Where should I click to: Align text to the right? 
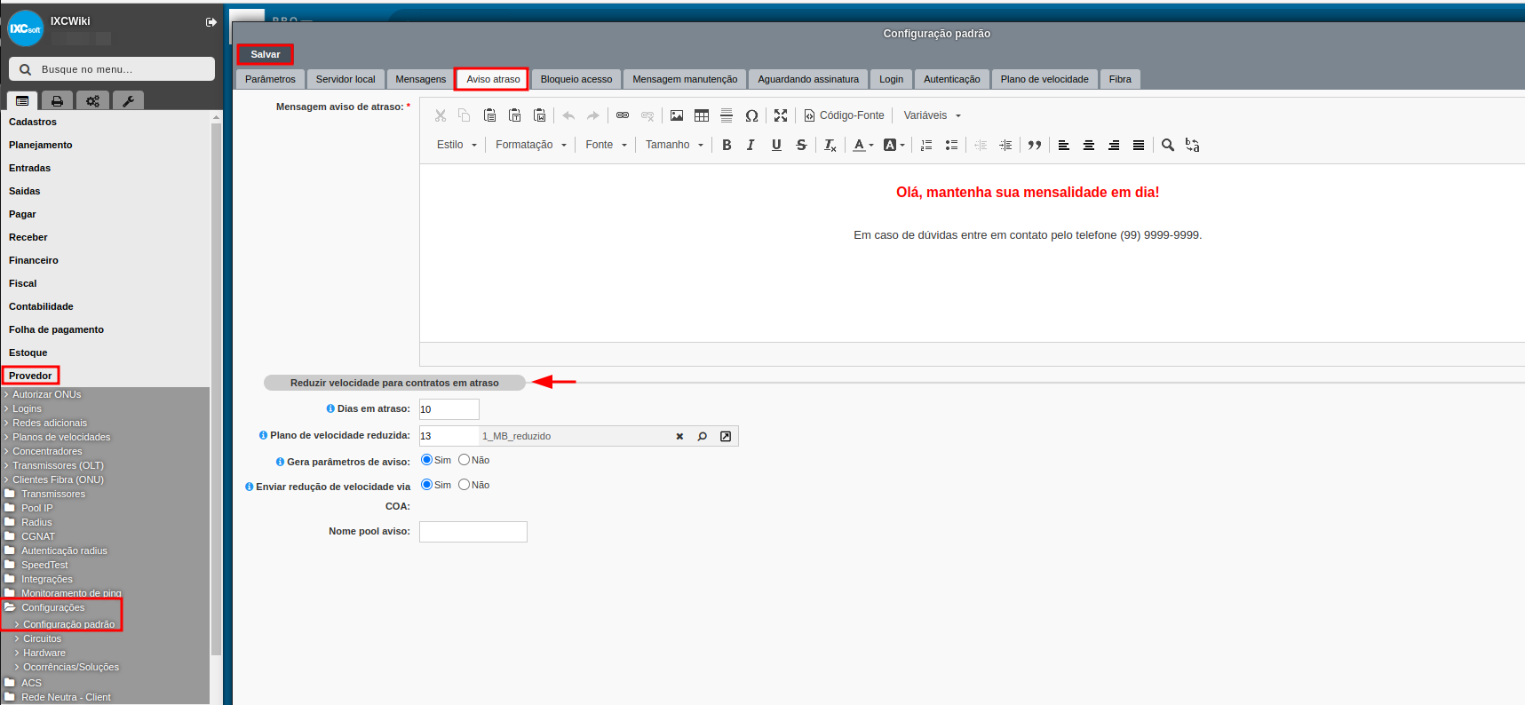click(x=1114, y=145)
